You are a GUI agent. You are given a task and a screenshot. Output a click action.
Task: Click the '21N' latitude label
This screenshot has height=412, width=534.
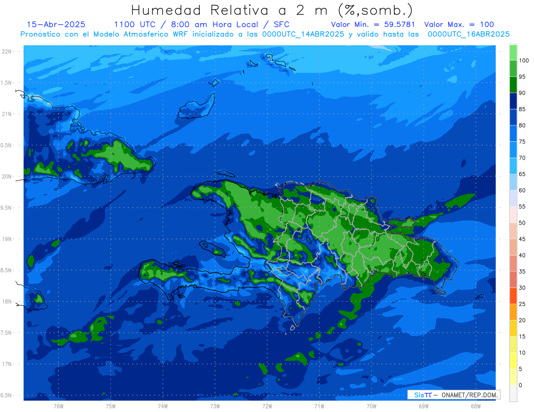pos(7,114)
